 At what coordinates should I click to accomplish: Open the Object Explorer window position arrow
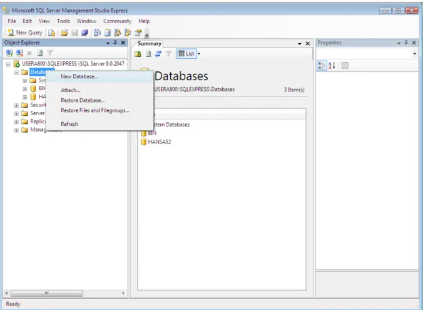[x=108, y=43]
